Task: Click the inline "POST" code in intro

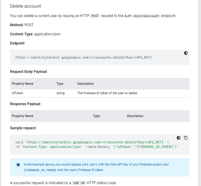Action: click(95, 16)
